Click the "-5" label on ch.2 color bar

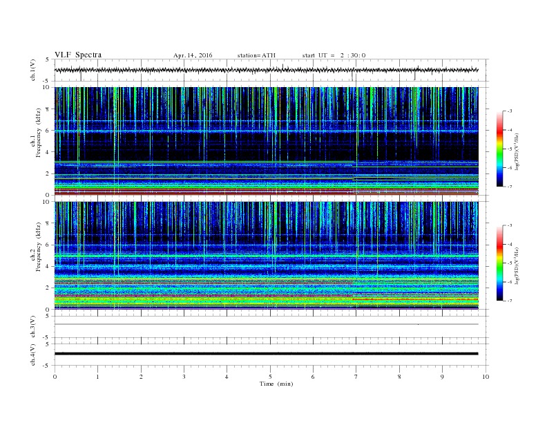(x=510, y=263)
